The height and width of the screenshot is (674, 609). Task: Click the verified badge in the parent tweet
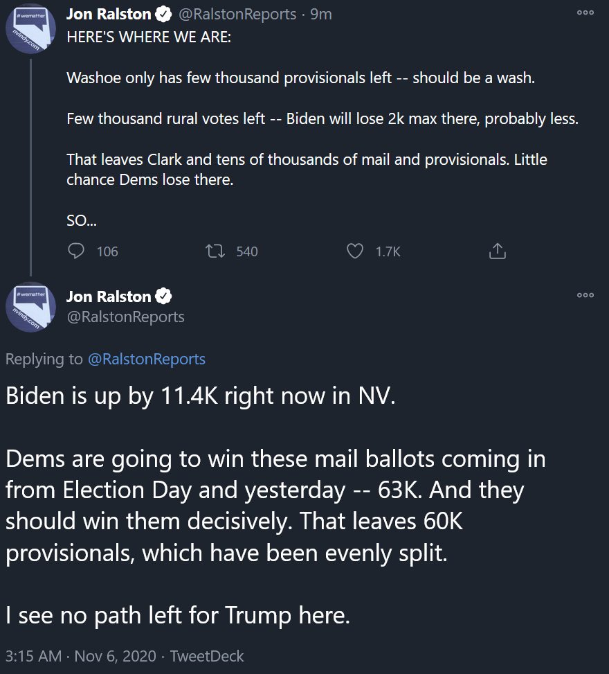click(164, 14)
